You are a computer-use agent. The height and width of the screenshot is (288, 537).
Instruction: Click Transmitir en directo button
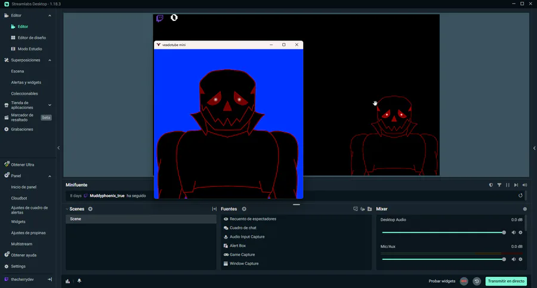(506, 281)
